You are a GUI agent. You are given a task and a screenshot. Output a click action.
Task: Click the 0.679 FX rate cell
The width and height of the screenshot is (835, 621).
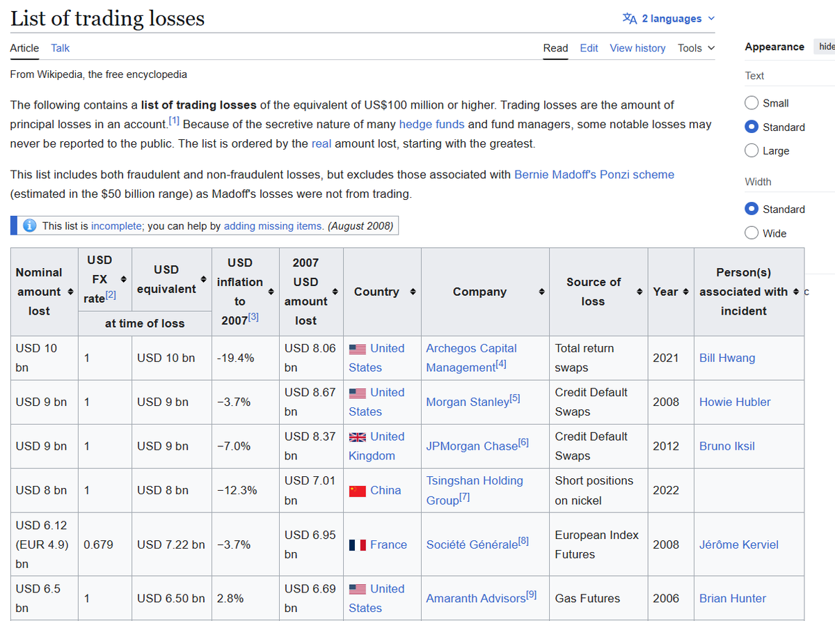pos(105,544)
